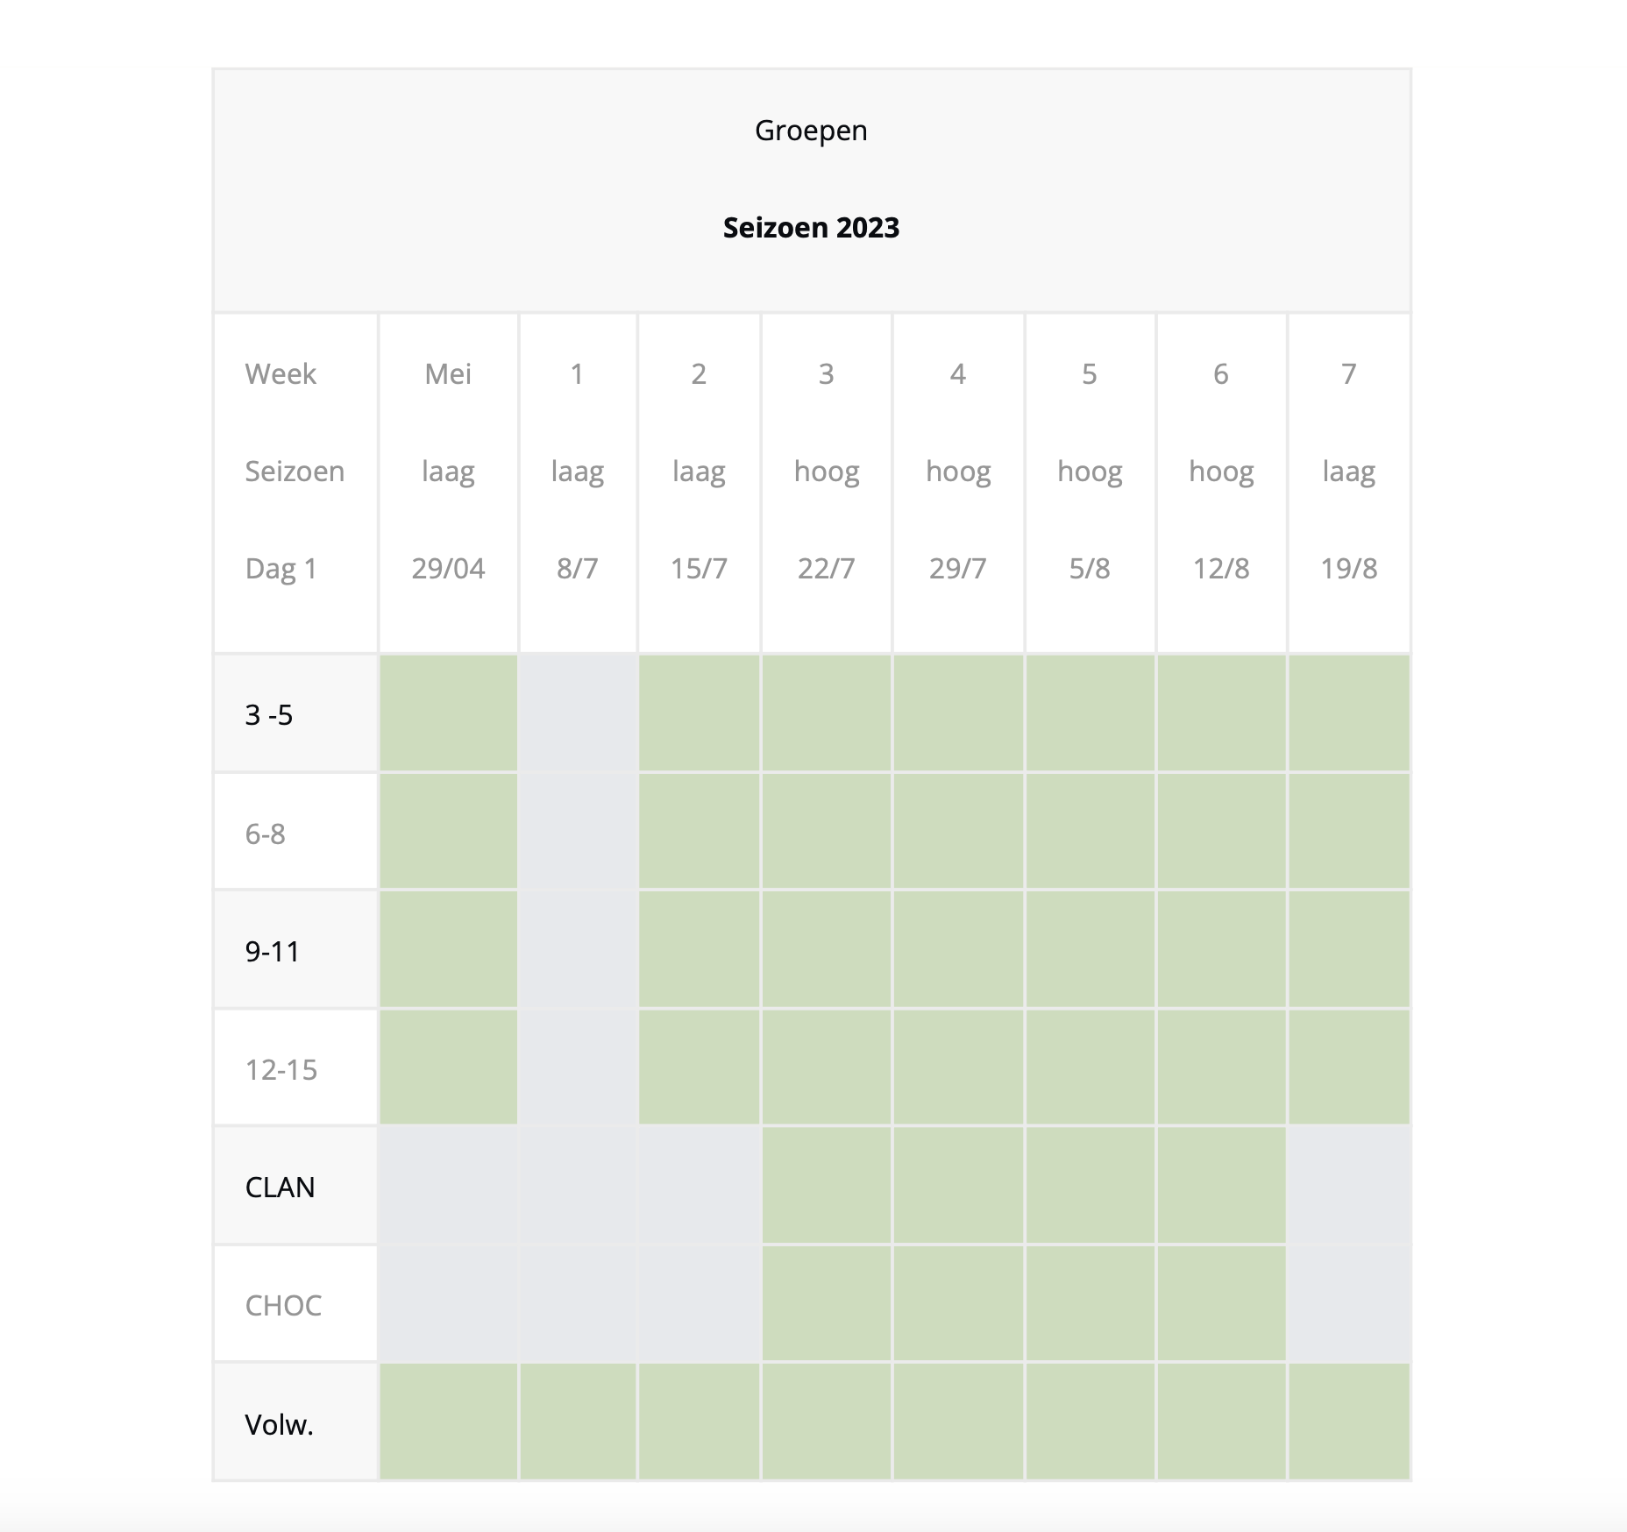1627x1532 pixels.
Task: Select the week 5 column header number
Action: pos(1090,374)
